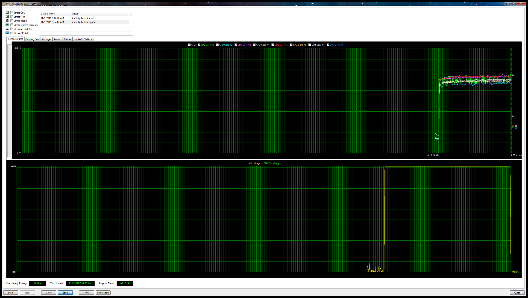Click the monitor icon beside Stress GPU(s)
The image size is (528, 298).
[7, 33]
